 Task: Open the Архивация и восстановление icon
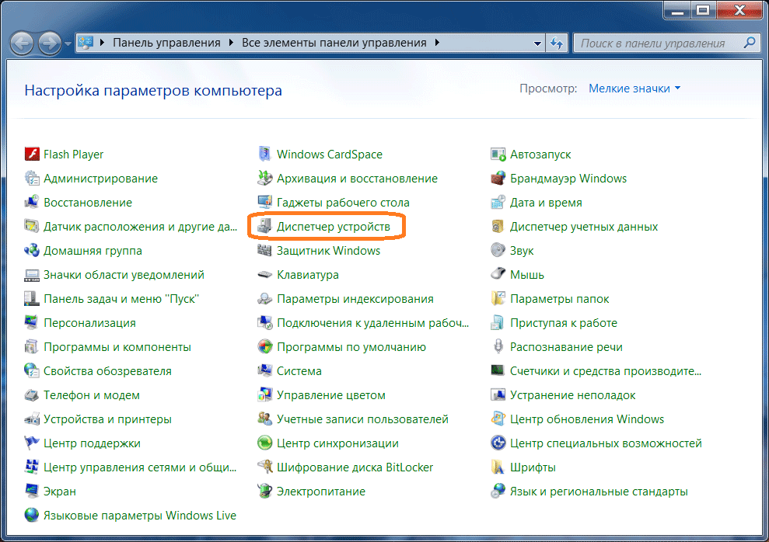click(x=265, y=179)
